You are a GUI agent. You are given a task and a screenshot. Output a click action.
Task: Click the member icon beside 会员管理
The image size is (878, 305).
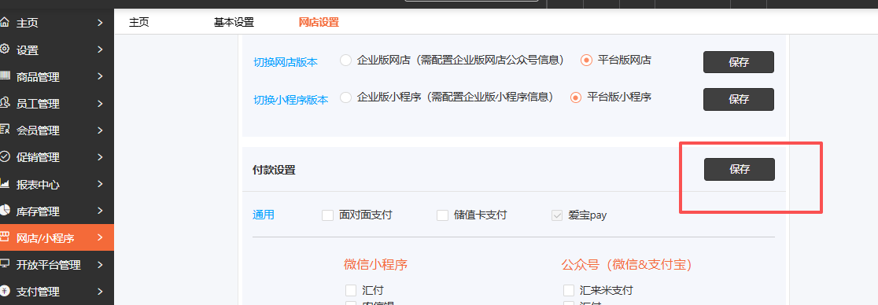click(5, 130)
